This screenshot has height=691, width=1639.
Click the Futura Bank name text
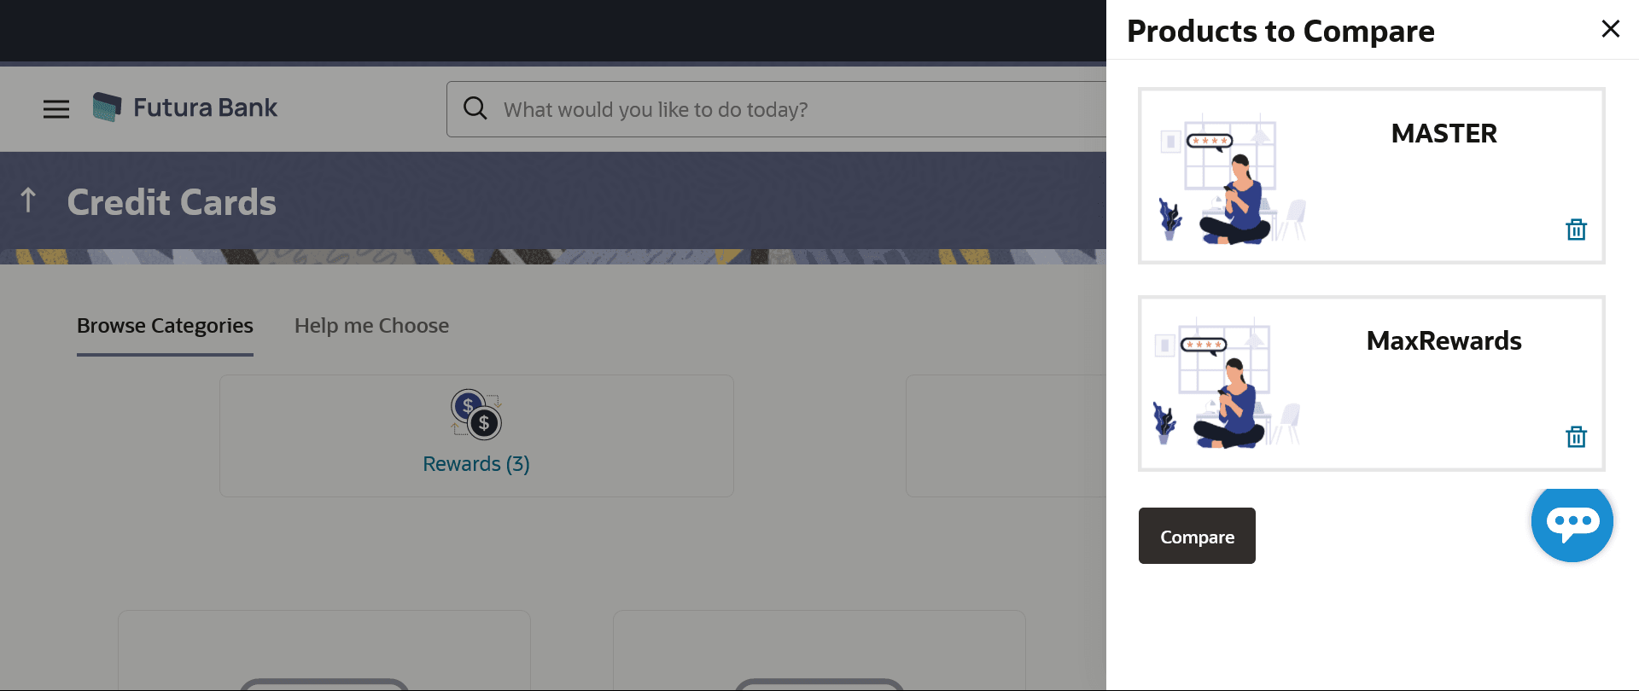coord(205,107)
